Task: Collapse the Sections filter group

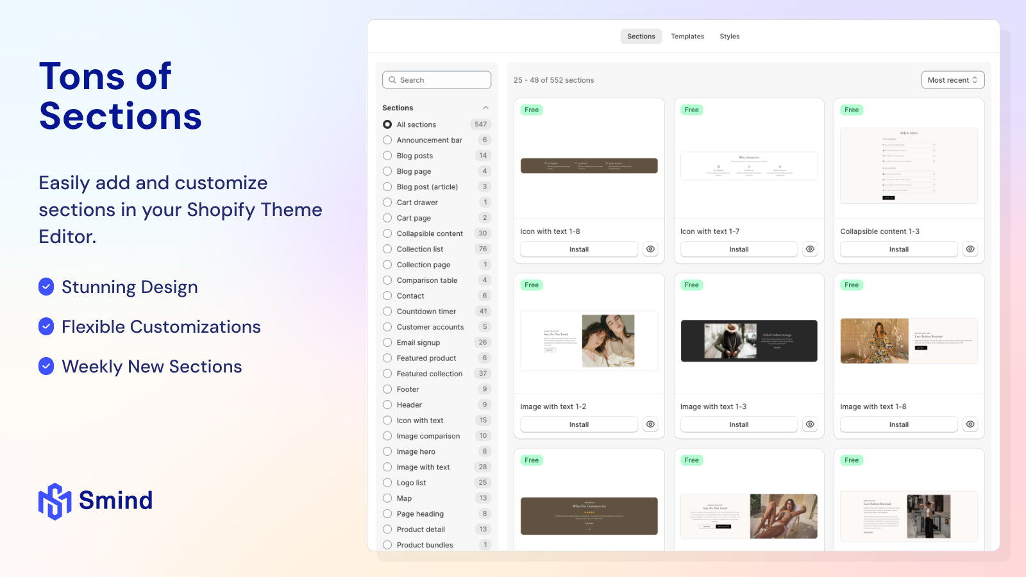Action: [x=485, y=108]
